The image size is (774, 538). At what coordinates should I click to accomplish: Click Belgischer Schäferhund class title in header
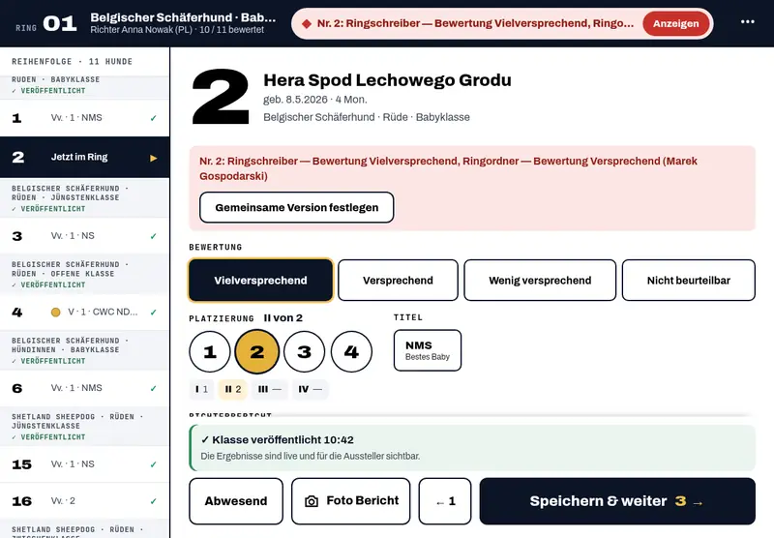tap(183, 17)
